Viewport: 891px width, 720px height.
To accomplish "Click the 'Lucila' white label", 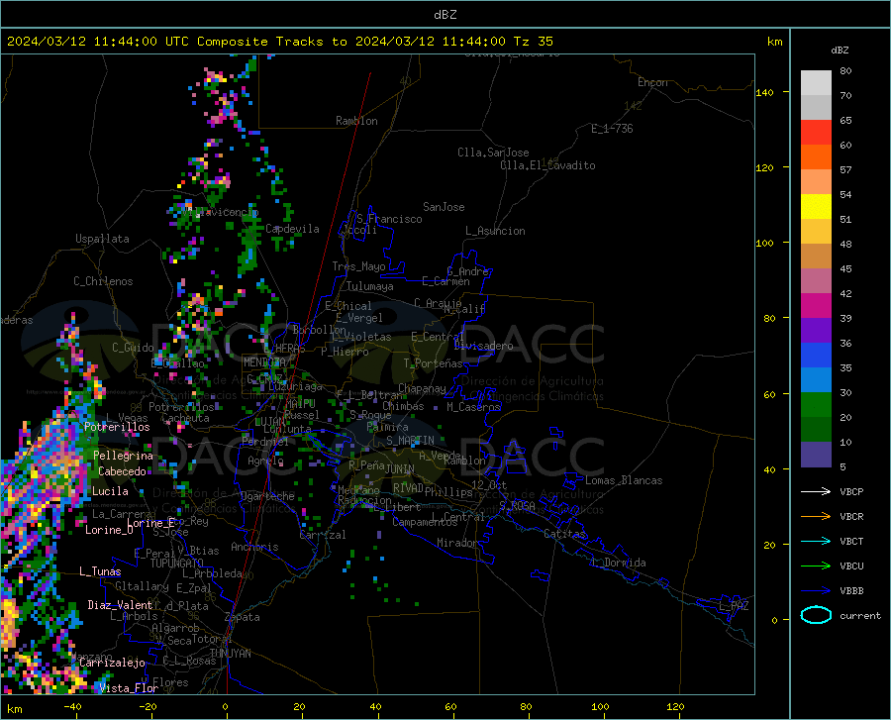I will [110, 491].
